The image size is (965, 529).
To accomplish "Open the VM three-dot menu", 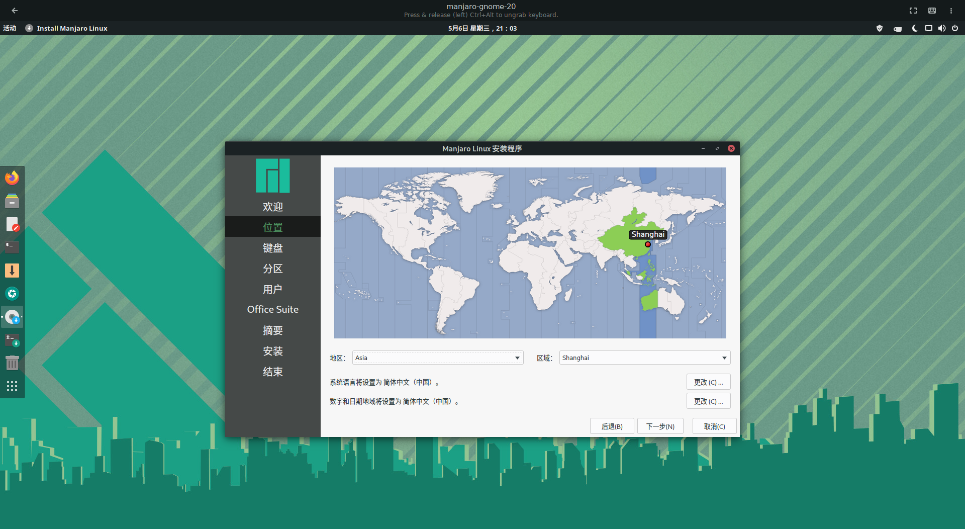I will (x=951, y=11).
